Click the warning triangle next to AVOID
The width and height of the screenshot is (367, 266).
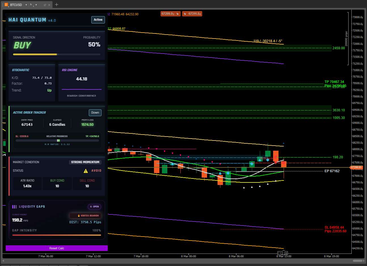[x=86, y=171]
